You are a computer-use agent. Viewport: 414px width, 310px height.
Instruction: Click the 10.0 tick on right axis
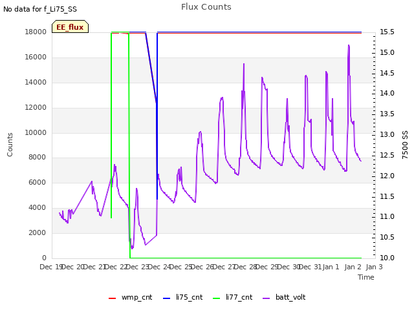point(387,258)
